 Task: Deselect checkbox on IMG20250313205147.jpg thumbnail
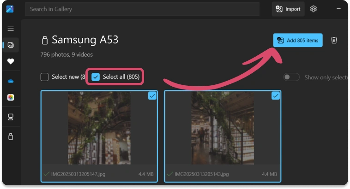coord(152,96)
